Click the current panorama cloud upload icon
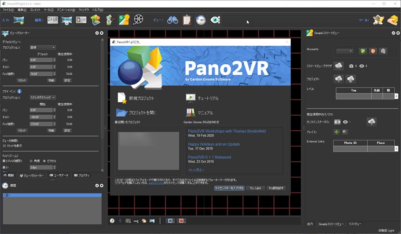Viewport: 401px width, 234px height. [x=372, y=122]
